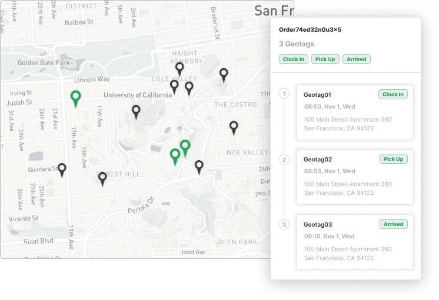The image size is (439, 300).
Task: Select the dark pin in Haight-Ashbury
Action: (x=179, y=69)
